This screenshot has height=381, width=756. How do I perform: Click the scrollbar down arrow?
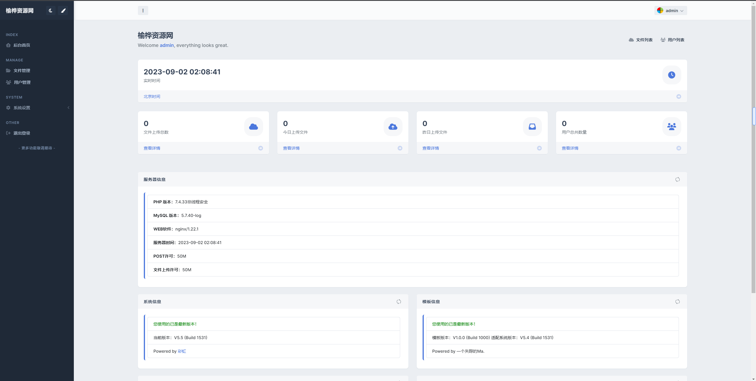[x=754, y=379]
